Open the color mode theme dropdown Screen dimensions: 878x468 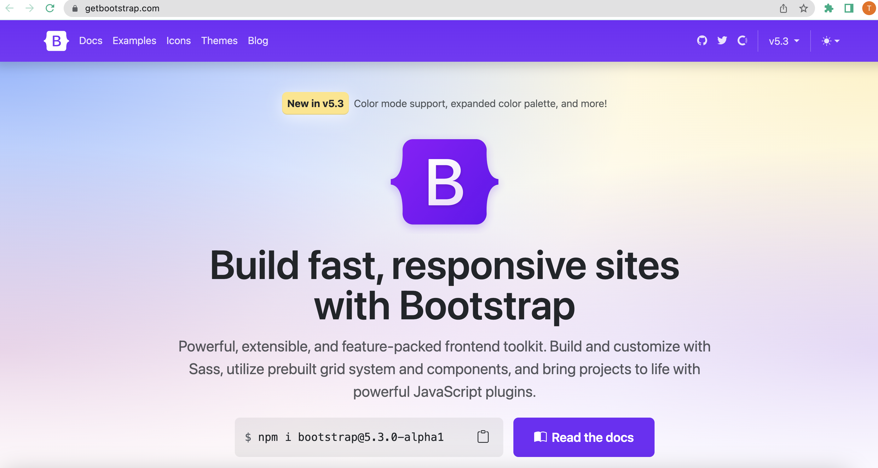[x=830, y=41]
